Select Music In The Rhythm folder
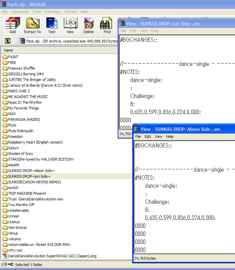Image resolution: width=235 pixels, height=270 pixels. point(25,102)
